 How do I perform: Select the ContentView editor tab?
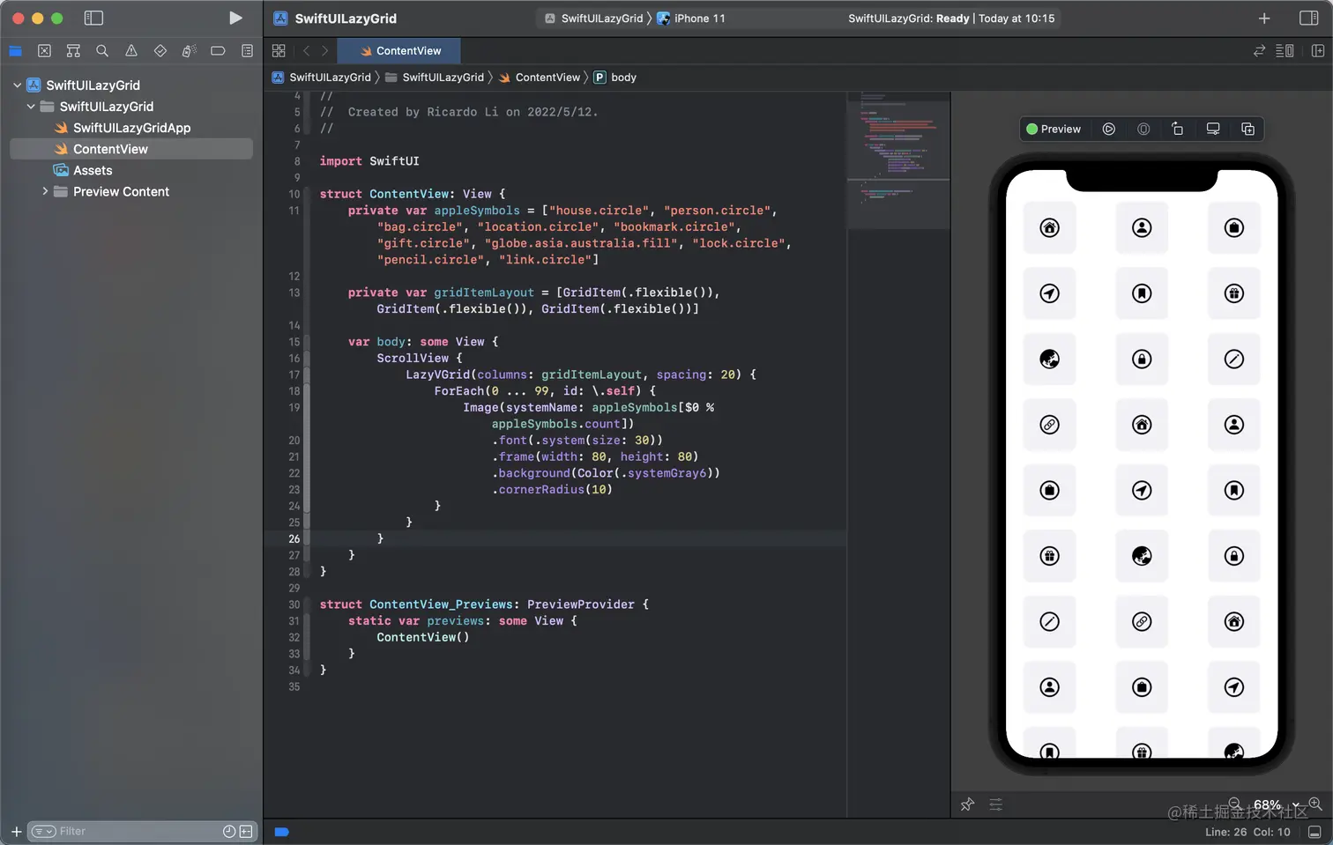click(x=399, y=51)
